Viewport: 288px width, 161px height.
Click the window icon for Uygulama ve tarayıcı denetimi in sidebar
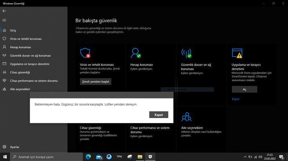[x=4, y=64]
